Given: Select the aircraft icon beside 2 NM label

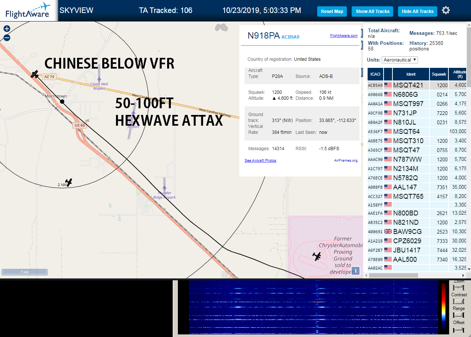Looking at the screenshot, I should pos(69,182).
